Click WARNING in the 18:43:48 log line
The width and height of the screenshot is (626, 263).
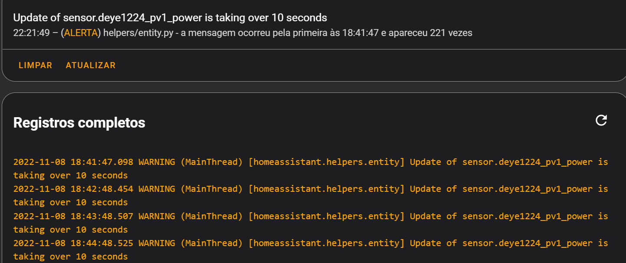coord(157,216)
